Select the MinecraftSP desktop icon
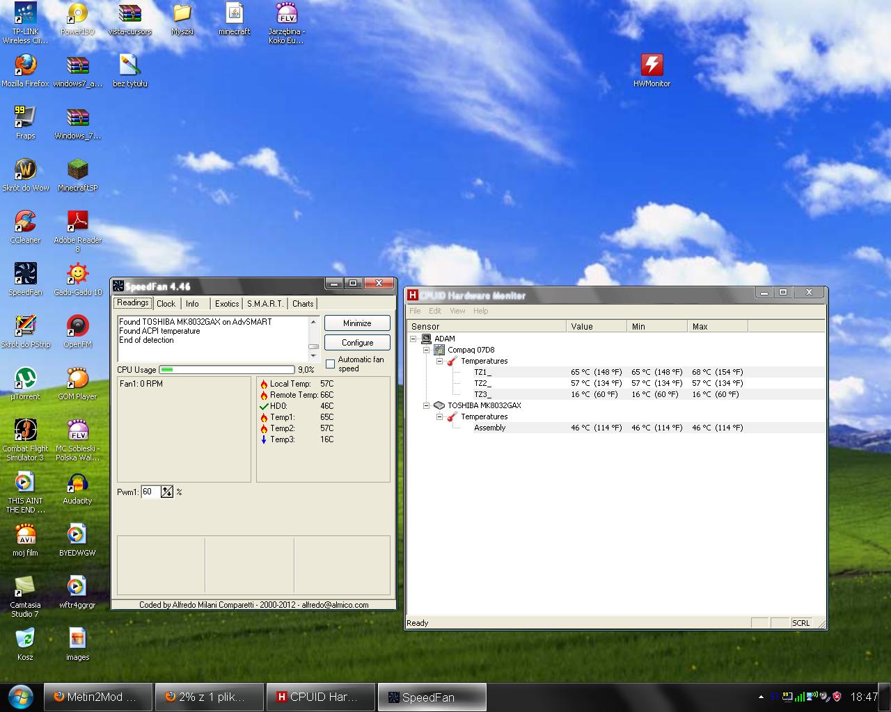 coord(77,175)
